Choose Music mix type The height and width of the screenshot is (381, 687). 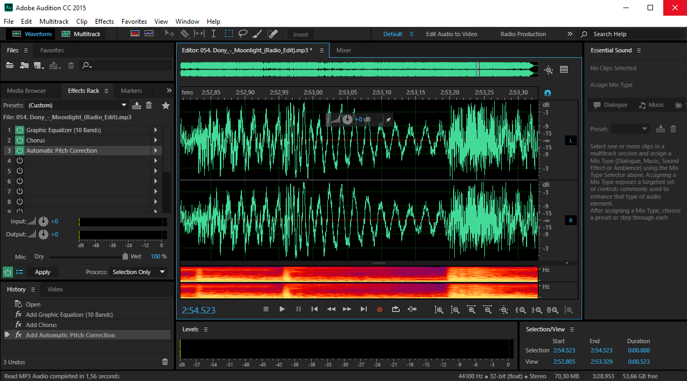point(651,105)
